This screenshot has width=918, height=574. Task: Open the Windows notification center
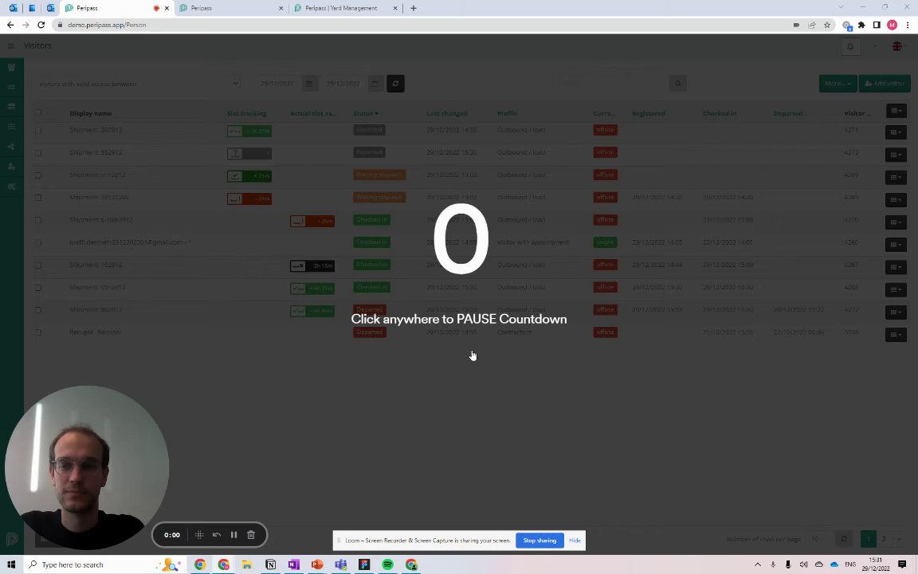point(902,564)
